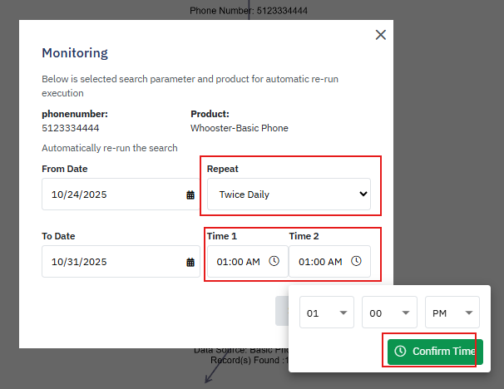
Task: Select the Time 1 input value
Action: coord(238,262)
